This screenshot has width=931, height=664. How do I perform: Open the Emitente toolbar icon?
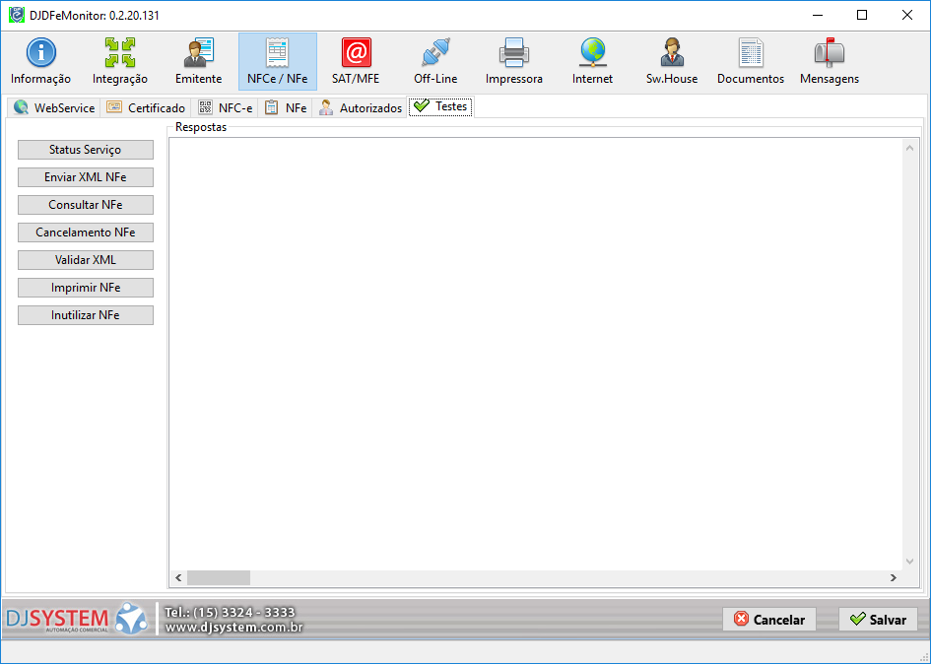[198, 61]
